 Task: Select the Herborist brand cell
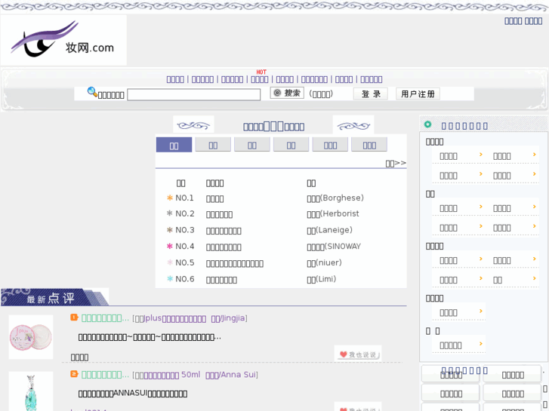click(x=332, y=213)
